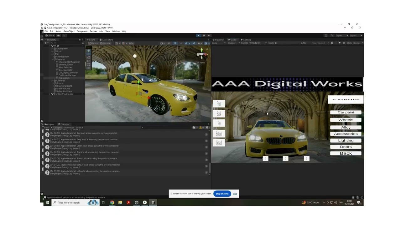Toggle info message count filter in Console
The height and width of the screenshot is (225, 401).
click(195, 127)
